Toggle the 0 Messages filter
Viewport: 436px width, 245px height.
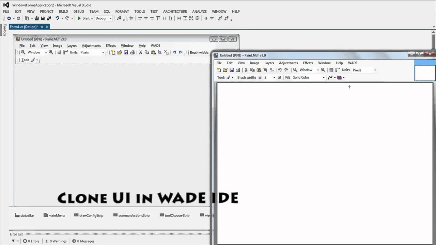(x=83, y=241)
